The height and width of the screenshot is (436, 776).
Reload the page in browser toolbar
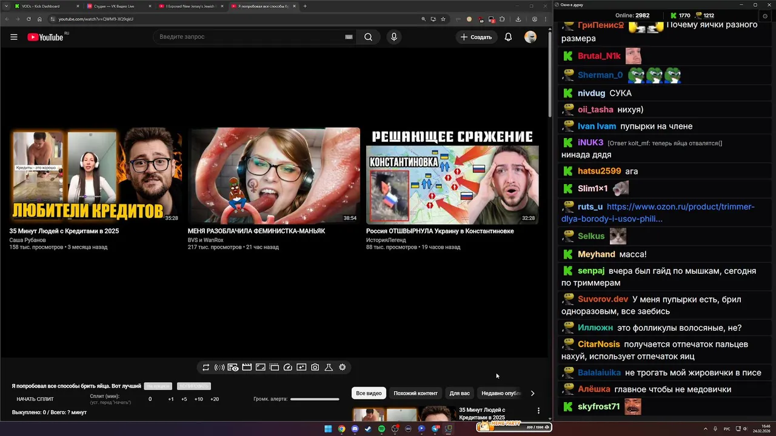point(28,19)
